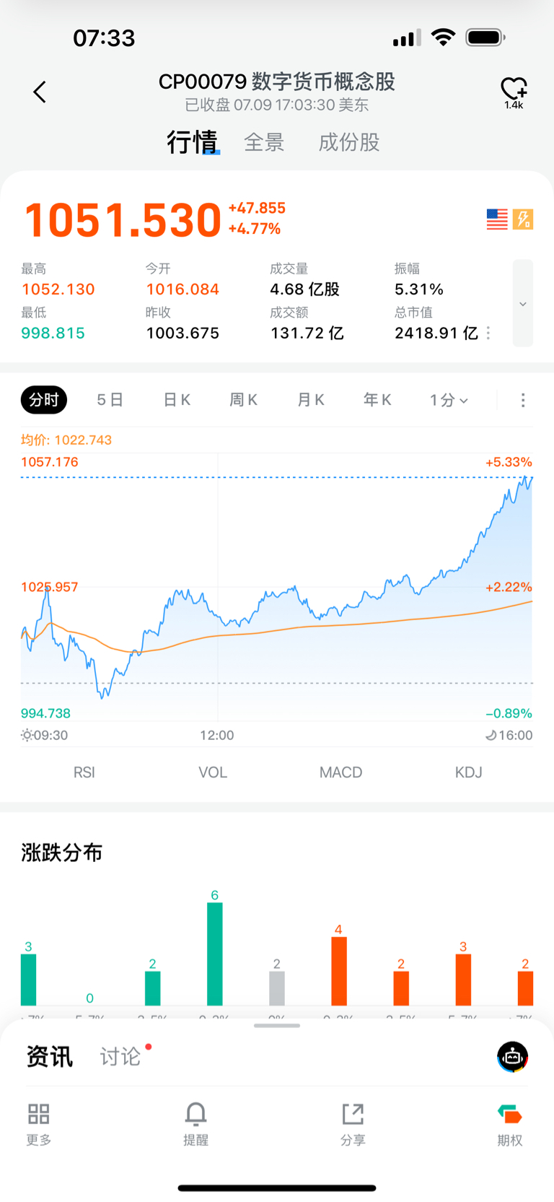Show more info beside 总市值 value
The image size is (554, 1202).
click(489, 333)
